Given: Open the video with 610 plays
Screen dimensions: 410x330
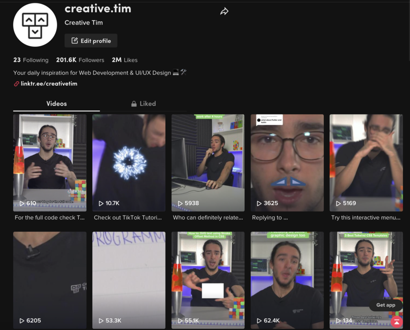Looking at the screenshot, I should (49, 163).
